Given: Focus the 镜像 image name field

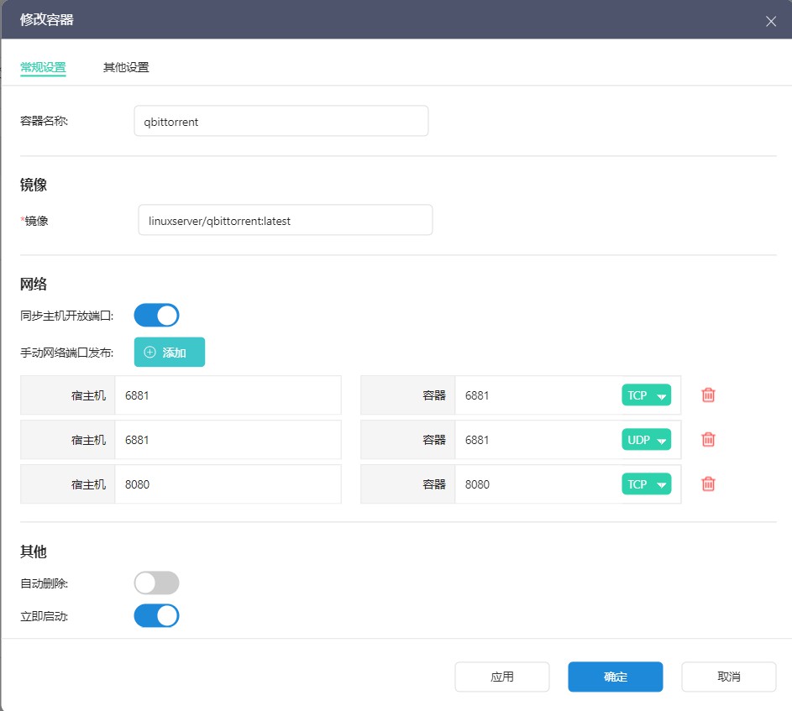Looking at the screenshot, I should (285, 221).
